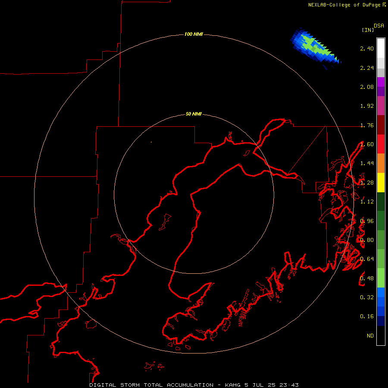Click the 50 NMI range ring label
This screenshot has width=388, height=388.
point(194,114)
